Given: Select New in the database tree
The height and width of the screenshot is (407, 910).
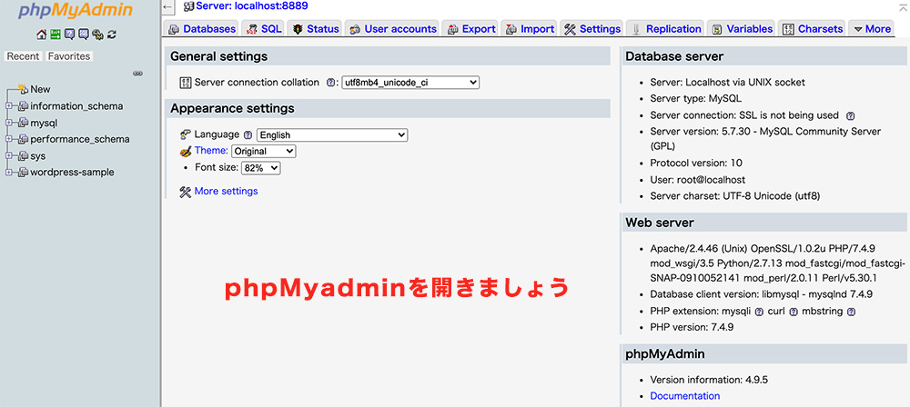Looking at the screenshot, I should tap(40, 89).
